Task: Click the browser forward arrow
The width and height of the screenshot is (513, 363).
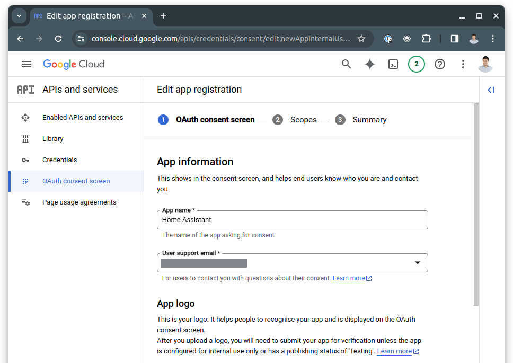Action: click(39, 39)
